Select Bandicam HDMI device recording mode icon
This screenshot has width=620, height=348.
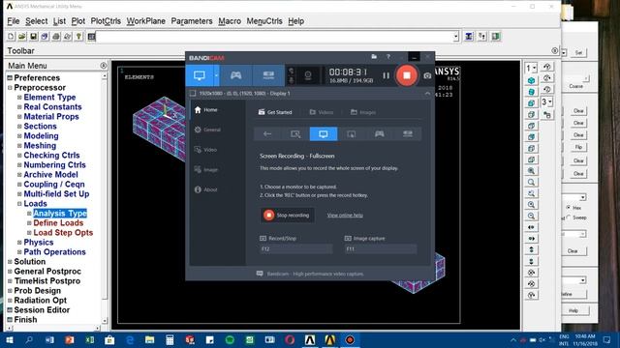point(268,75)
